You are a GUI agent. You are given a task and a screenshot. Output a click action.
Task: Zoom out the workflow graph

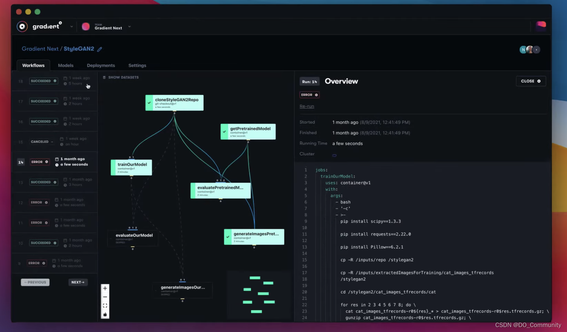(x=105, y=297)
